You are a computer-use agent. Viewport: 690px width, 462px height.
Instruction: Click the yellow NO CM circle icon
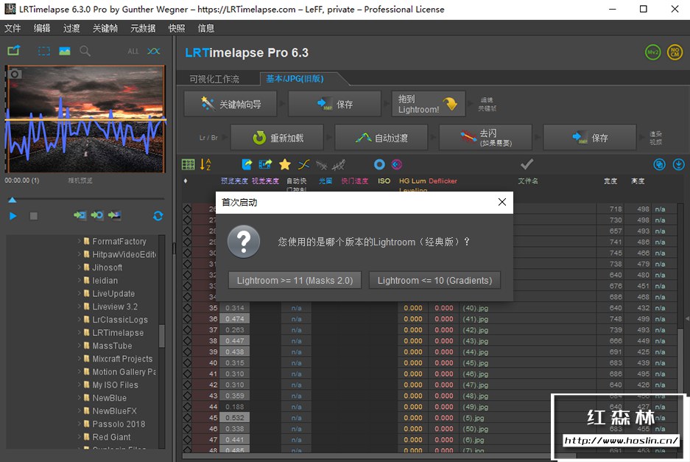click(x=675, y=52)
